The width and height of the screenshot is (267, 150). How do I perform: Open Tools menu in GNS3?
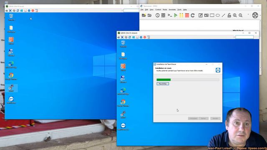pos(179,10)
